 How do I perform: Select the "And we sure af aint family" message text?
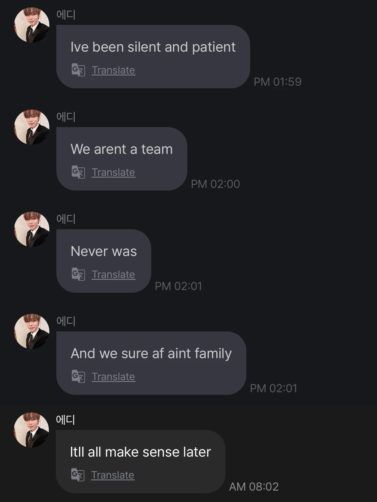(x=151, y=353)
